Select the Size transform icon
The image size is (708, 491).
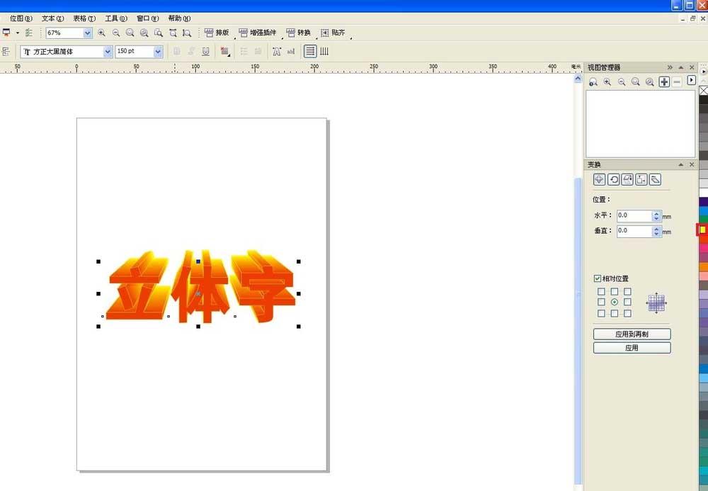tap(641, 179)
